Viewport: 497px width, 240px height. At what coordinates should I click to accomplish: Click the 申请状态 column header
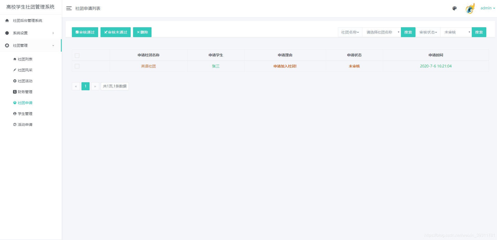pos(354,55)
